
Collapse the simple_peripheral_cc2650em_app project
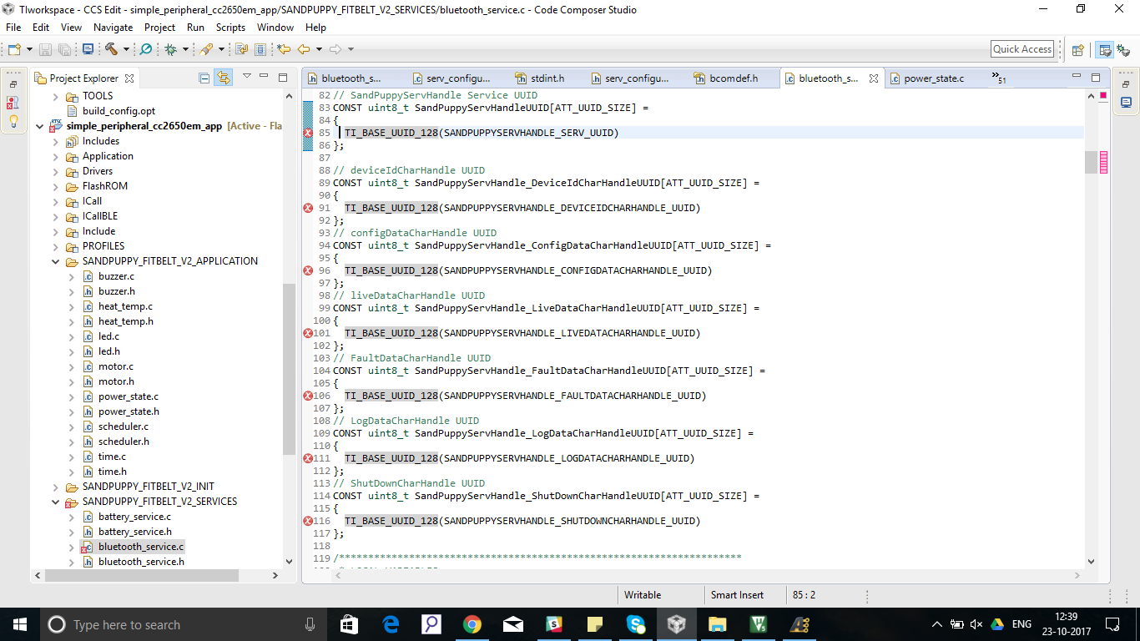click(x=40, y=126)
